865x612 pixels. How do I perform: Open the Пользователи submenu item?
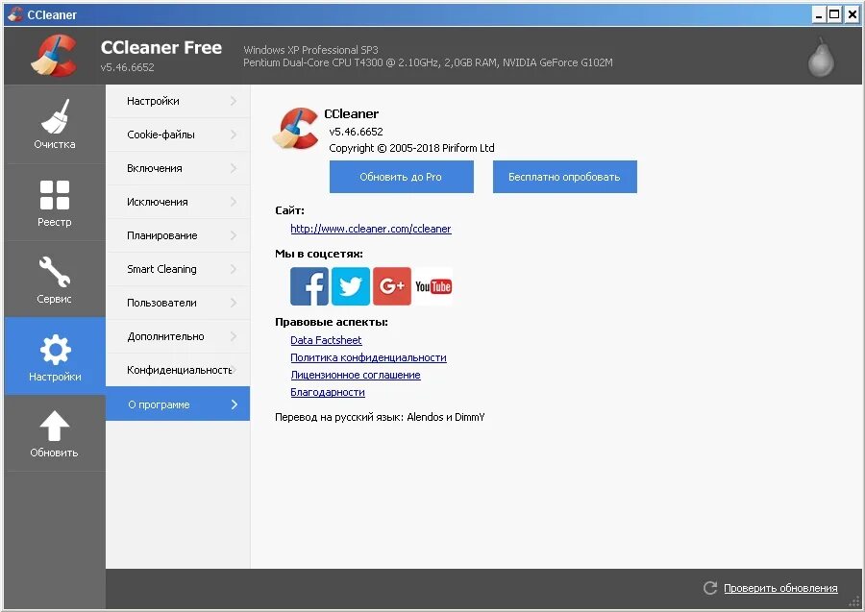pyautogui.click(x=178, y=303)
